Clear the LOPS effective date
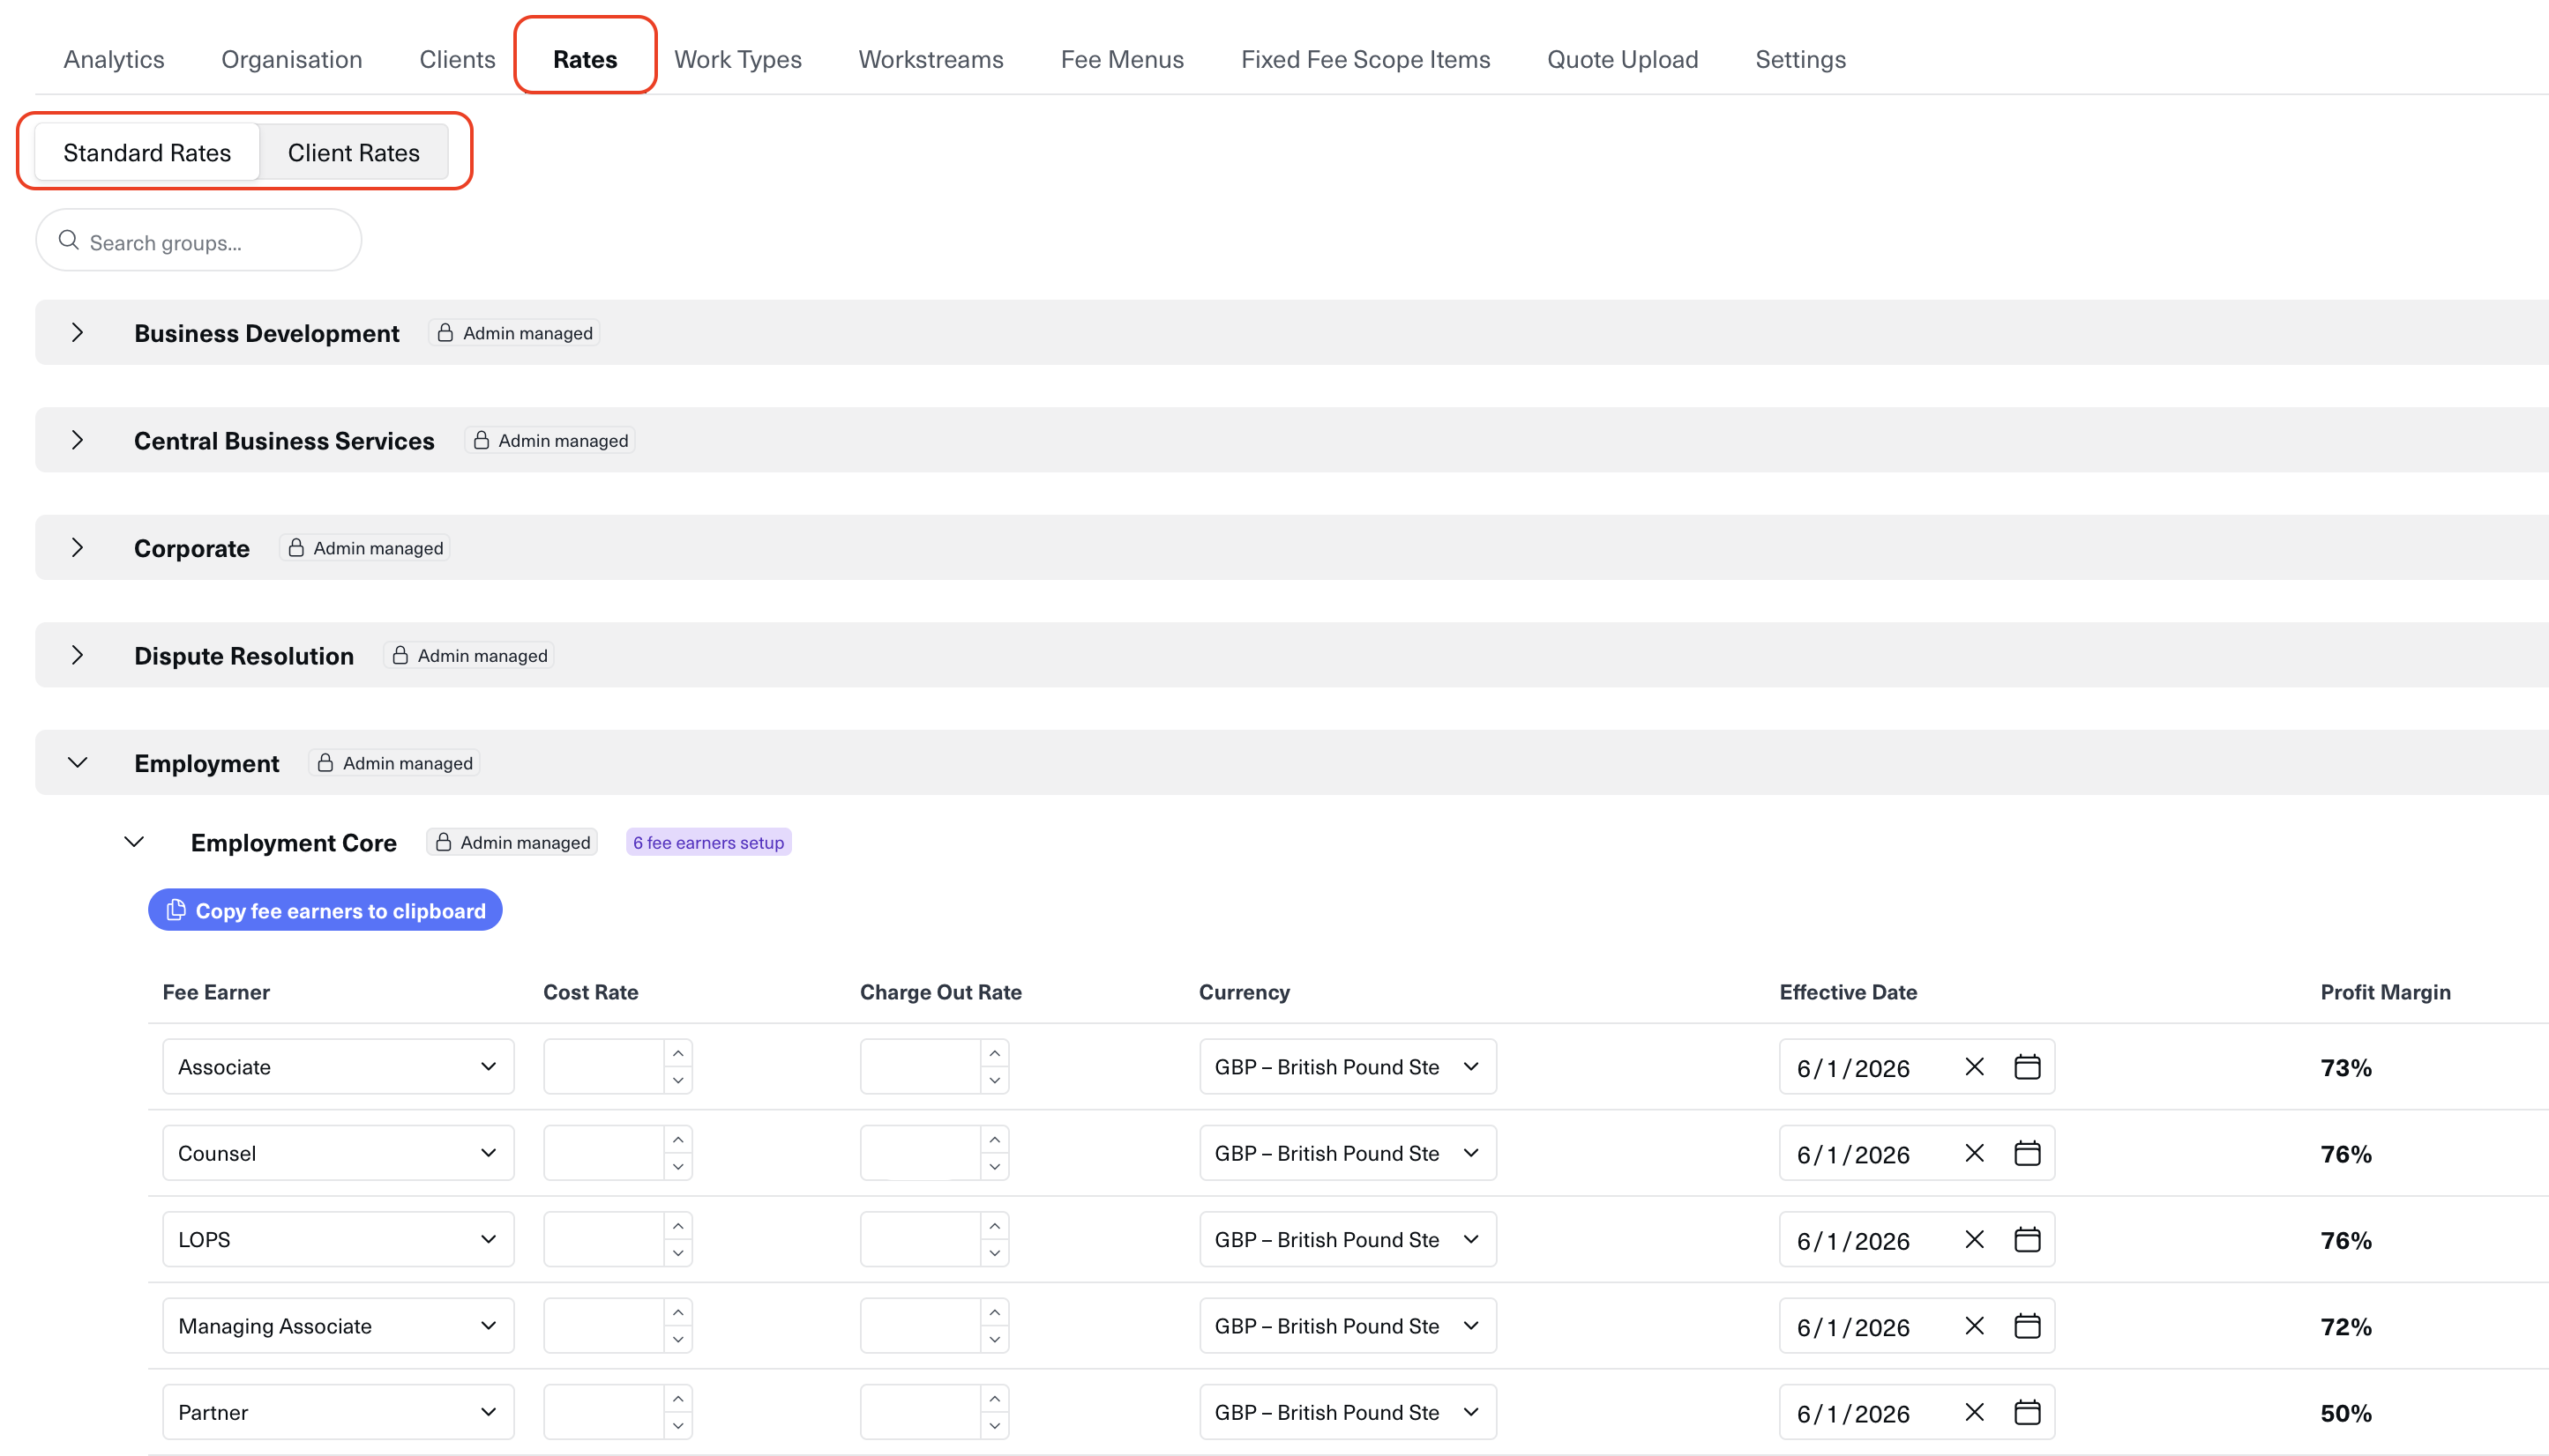 click(x=1974, y=1239)
